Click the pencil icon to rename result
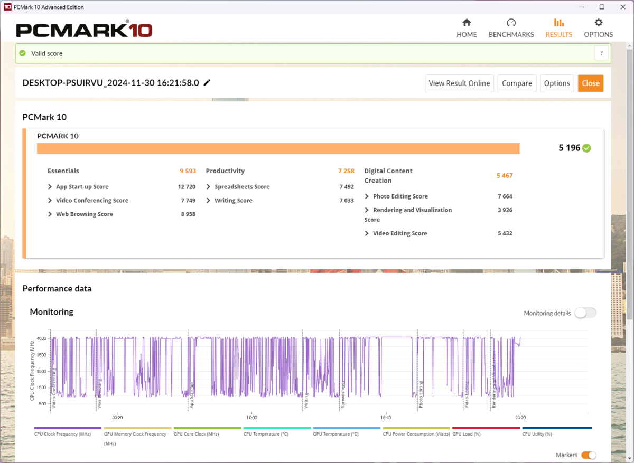Viewport: 634px width, 463px height. (207, 83)
